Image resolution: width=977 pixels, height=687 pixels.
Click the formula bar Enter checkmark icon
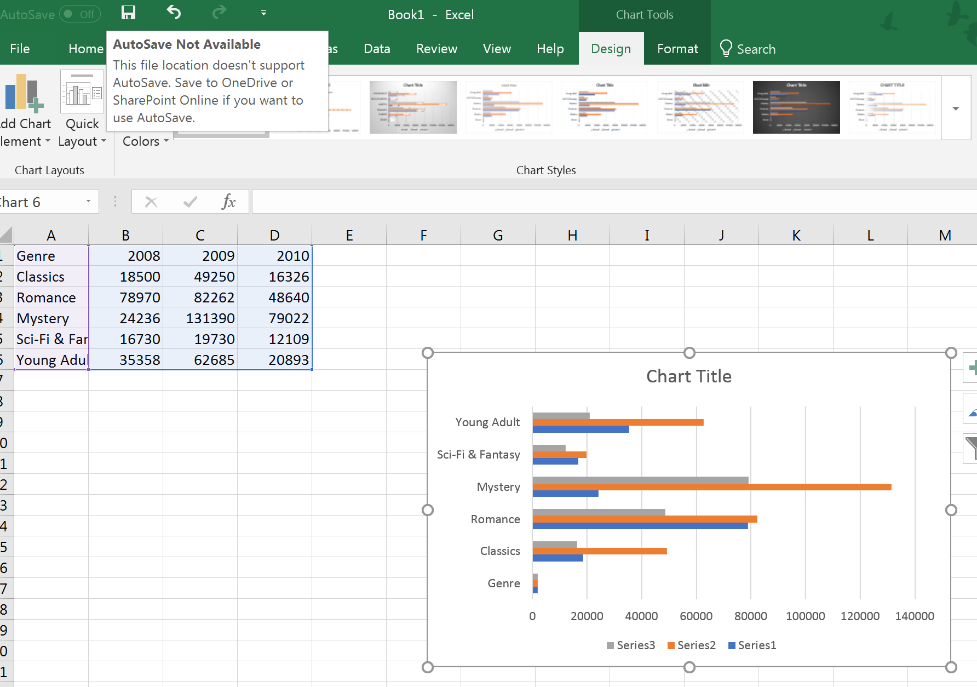tap(190, 202)
